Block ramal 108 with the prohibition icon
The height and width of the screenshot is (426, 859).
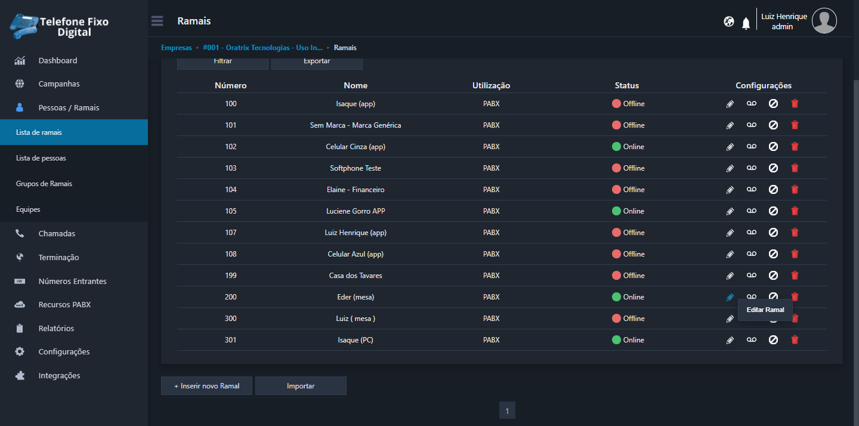(x=773, y=254)
